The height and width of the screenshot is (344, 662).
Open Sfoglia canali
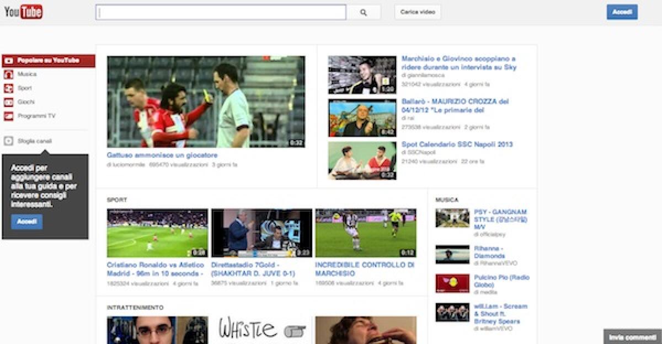[x=34, y=141]
